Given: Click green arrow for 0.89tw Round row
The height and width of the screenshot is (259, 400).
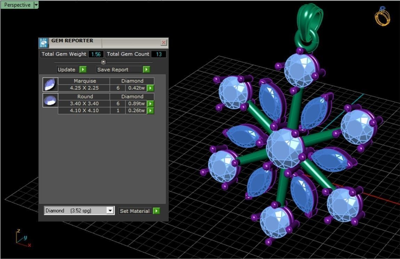Looking at the screenshot, I should pos(151,104).
